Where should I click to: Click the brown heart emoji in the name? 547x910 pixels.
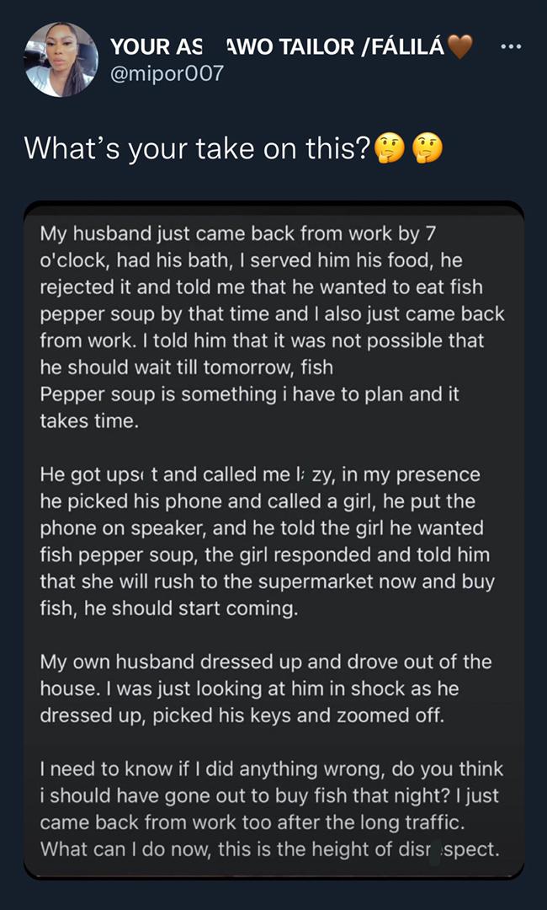460,48
